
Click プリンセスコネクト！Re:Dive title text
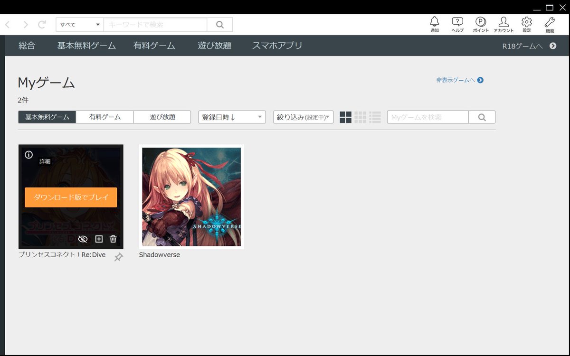(x=62, y=255)
